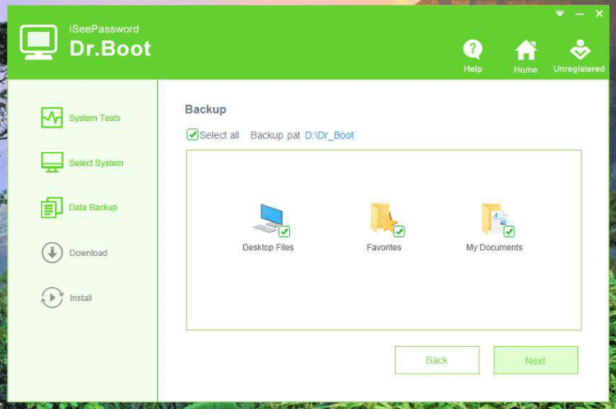Screen dimensions: 616x409
Task: Select the My Documents folder thumbnail
Action: click(493, 219)
